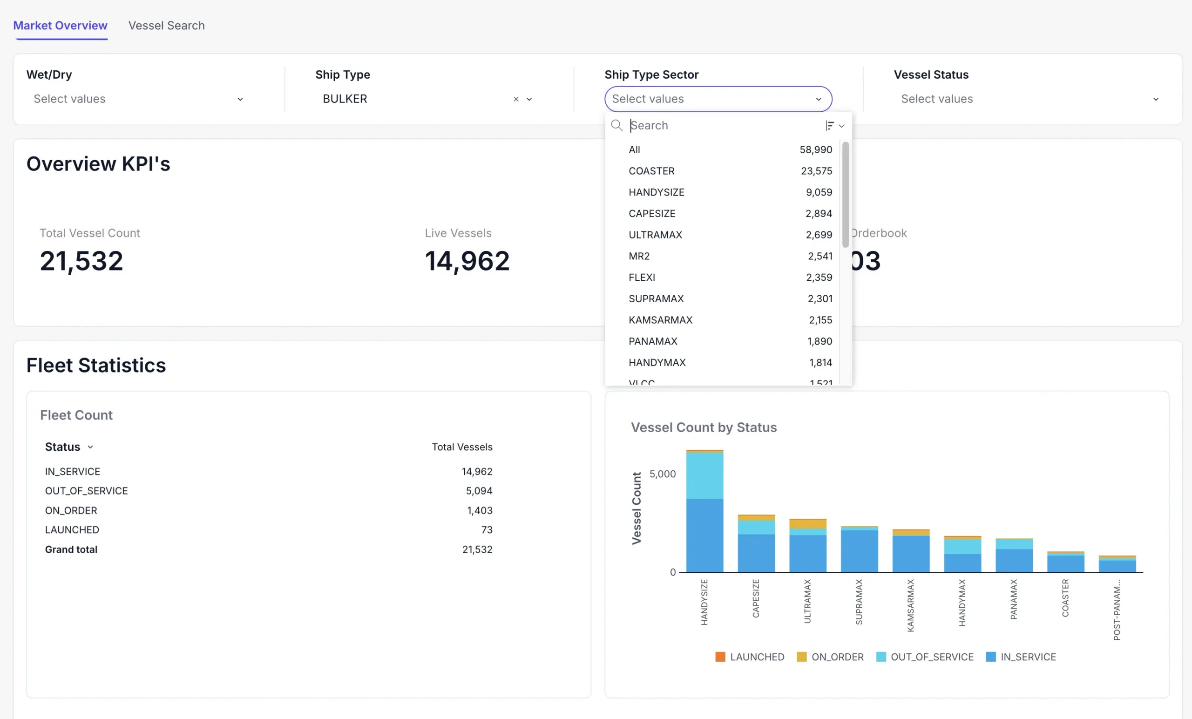Click the PANAMAX bar in chart
The width and height of the screenshot is (1192, 719).
pyautogui.click(x=1014, y=556)
